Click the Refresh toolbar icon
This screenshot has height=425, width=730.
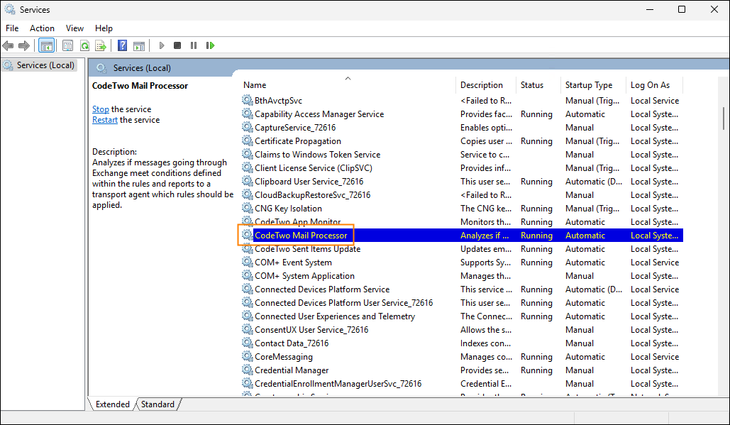(84, 45)
